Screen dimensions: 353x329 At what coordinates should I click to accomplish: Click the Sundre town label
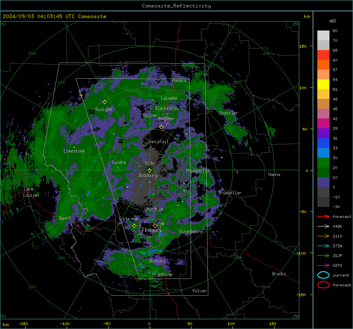(119, 162)
